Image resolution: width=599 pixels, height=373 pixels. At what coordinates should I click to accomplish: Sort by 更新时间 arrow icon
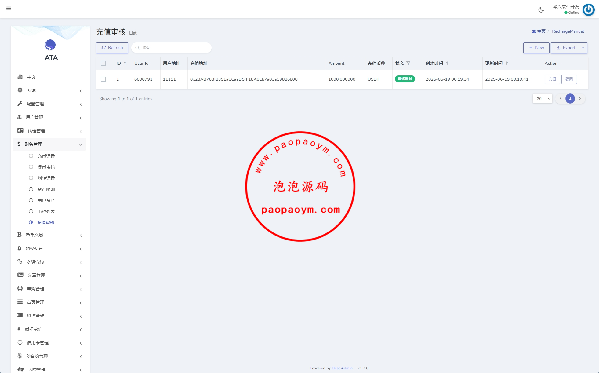click(x=507, y=63)
